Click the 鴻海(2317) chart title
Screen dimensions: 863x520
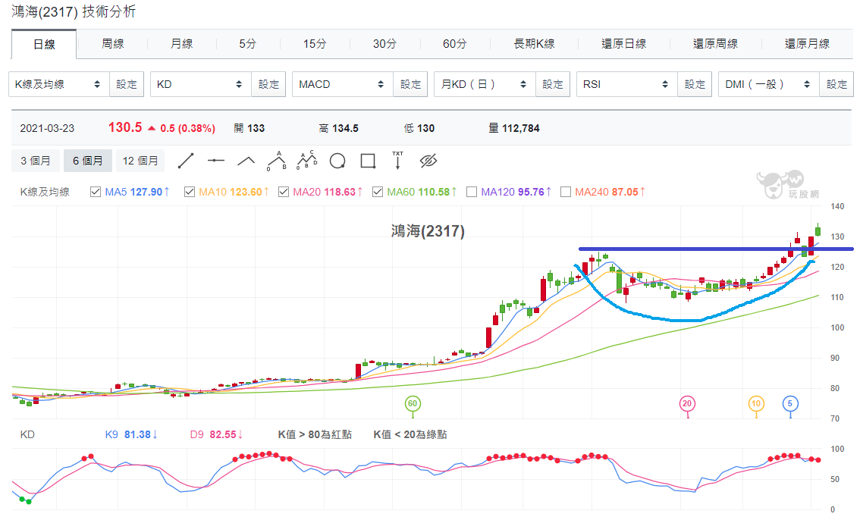pos(428,230)
